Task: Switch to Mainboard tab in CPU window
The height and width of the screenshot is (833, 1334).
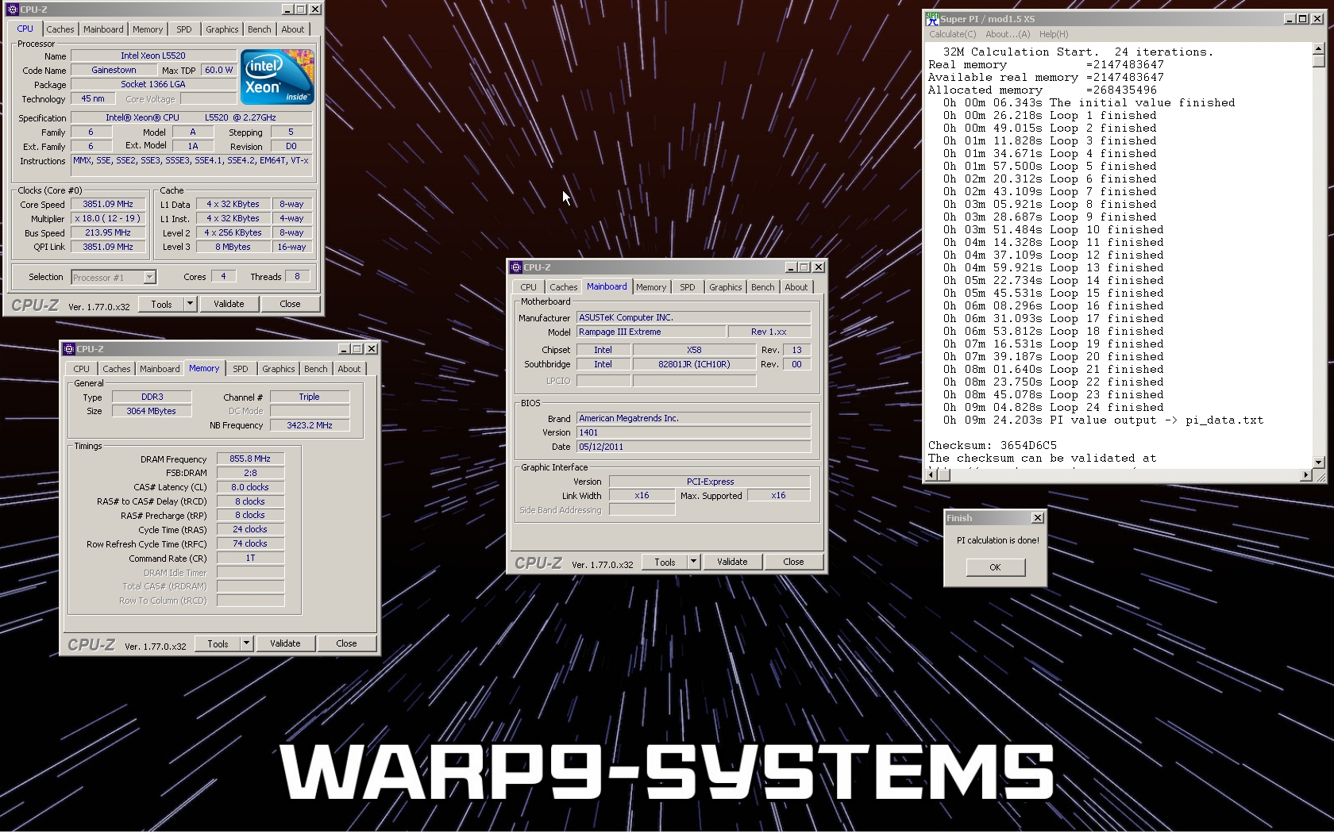Action: 104,29
